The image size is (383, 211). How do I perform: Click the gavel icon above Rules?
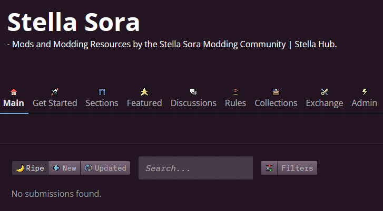(x=235, y=92)
